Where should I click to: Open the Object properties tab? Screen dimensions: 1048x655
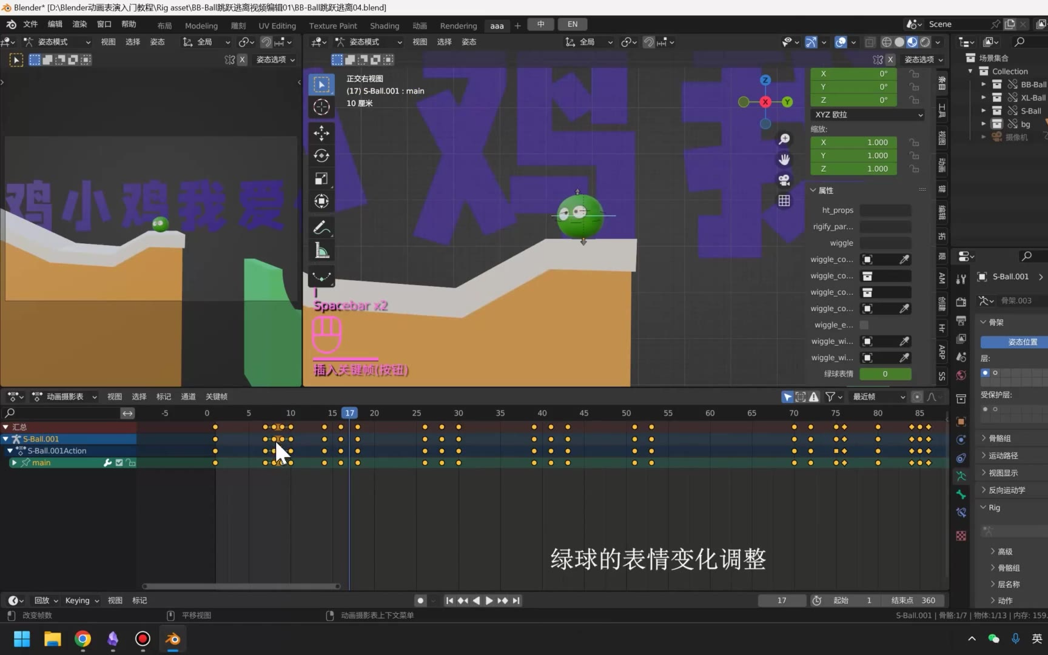[961, 422]
